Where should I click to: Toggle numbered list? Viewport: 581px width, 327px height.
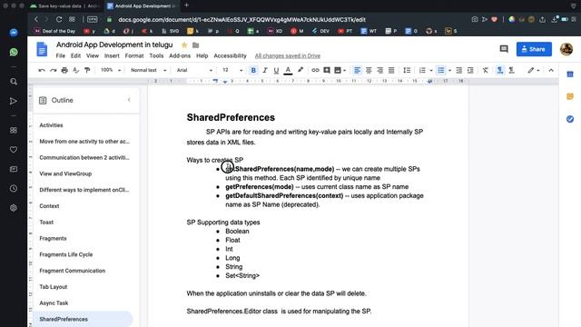click(422, 70)
